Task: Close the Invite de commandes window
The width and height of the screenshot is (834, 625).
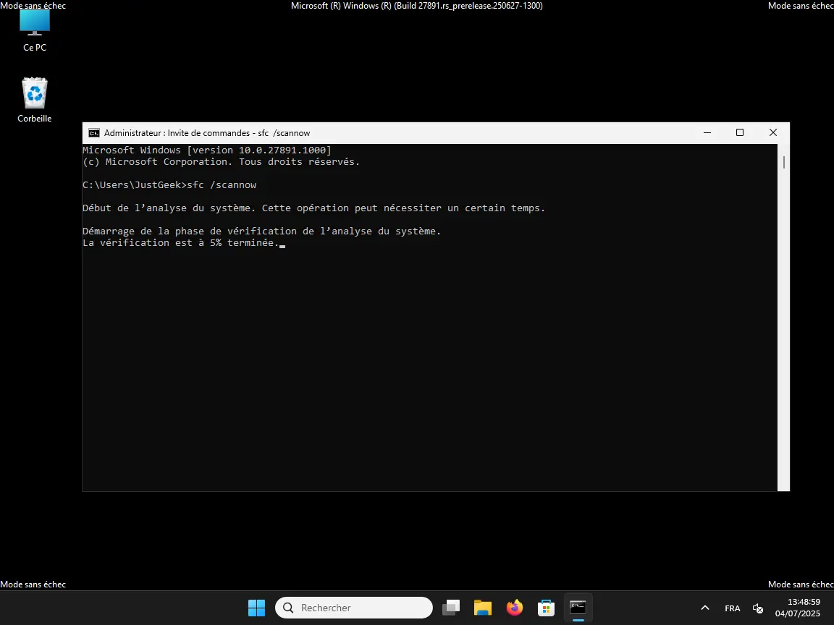Action: 773,133
